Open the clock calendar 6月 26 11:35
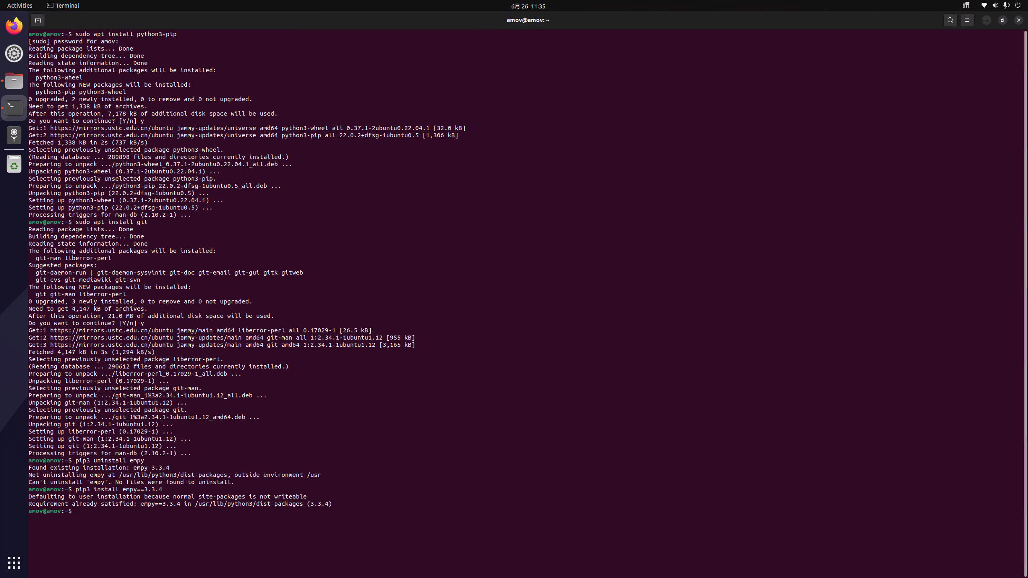The height and width of the screenshot is (578, 1028). [528, 6]
